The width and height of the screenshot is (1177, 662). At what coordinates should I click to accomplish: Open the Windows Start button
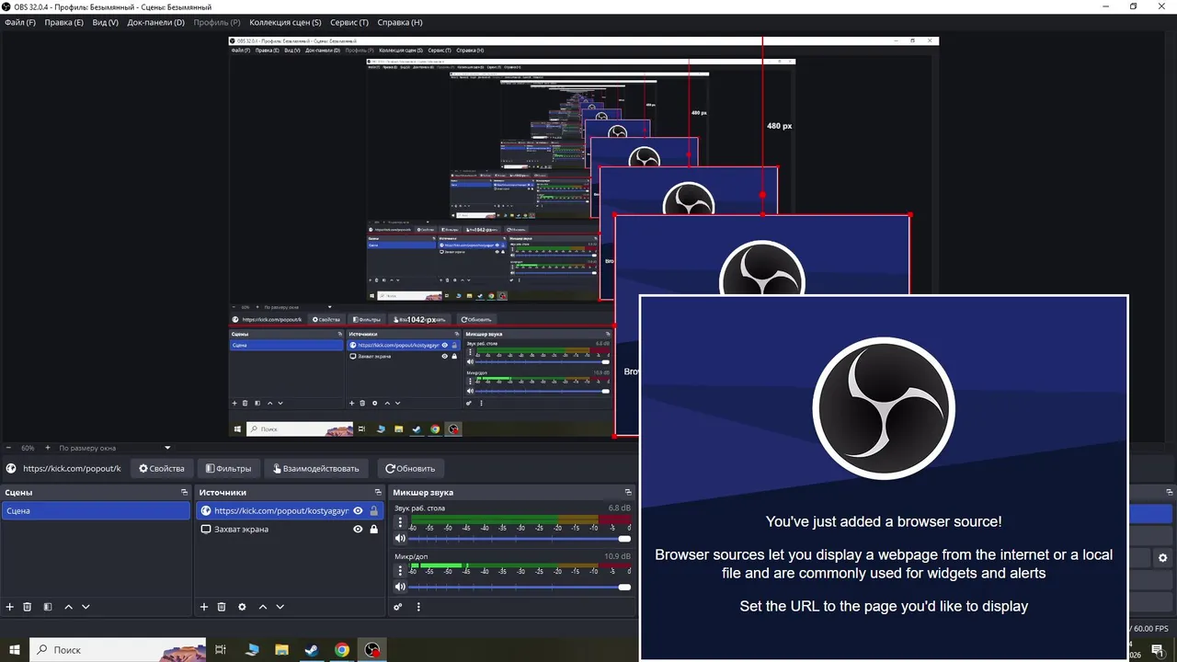[x=15, y=650]
